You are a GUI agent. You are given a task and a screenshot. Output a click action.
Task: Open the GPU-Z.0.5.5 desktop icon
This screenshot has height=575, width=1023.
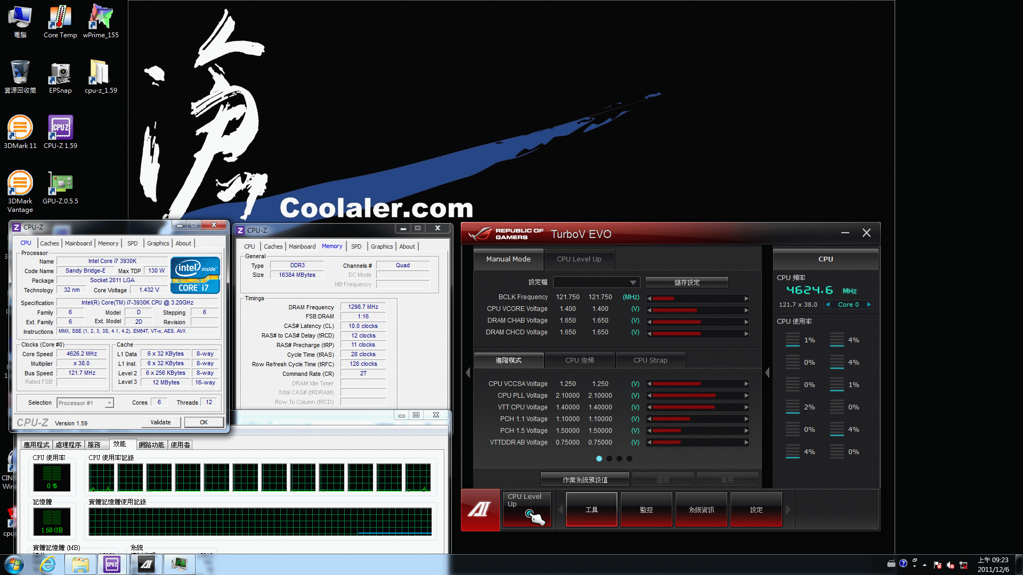(x=60, y=188)
